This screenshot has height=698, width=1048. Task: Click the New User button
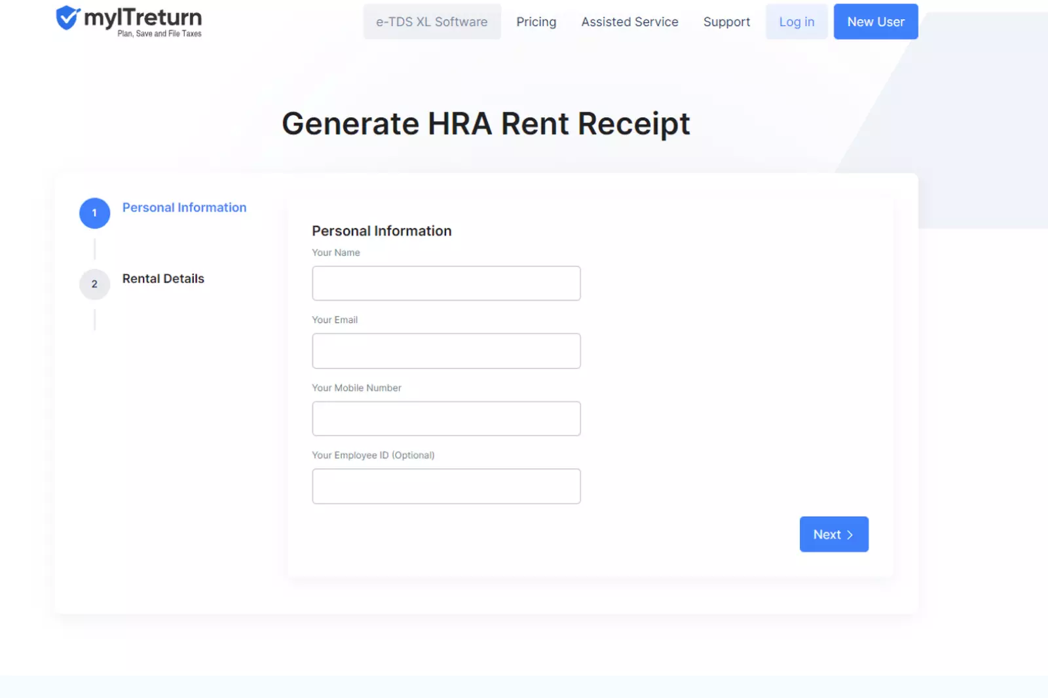click(876, 22)
